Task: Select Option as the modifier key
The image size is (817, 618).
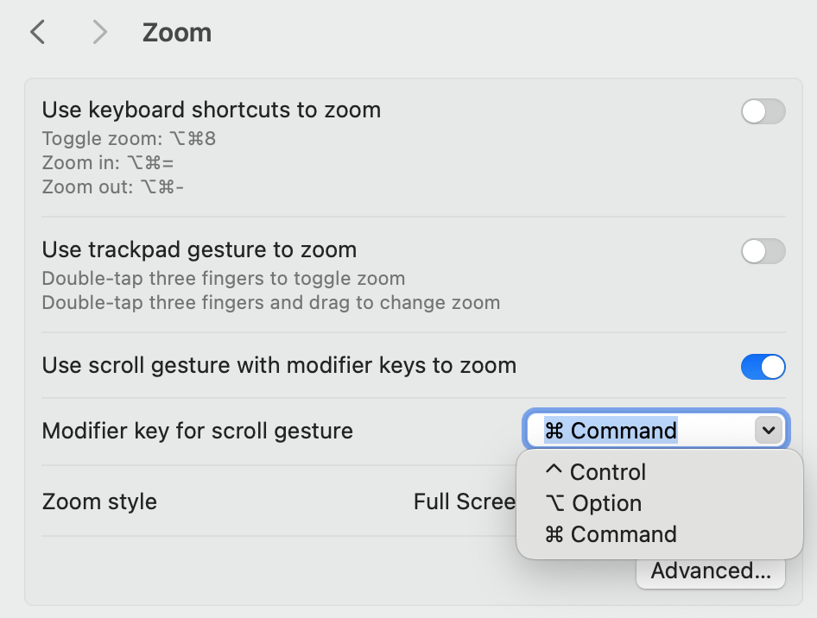Action: [606, 503]
